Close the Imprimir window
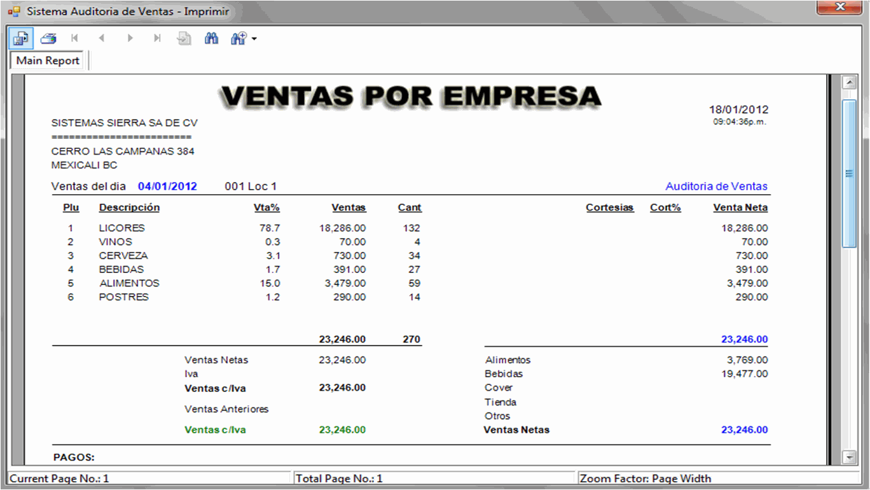The image size is (870, 490). (x=840, y=7)
